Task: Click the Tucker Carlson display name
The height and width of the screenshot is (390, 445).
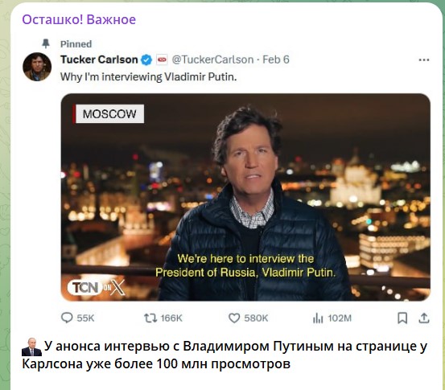Action: [x=99, y=60]
